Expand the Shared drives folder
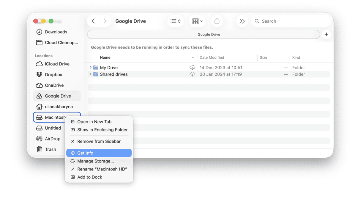Image resolution: width=361 pixels, height=205 pixels. 91,74
